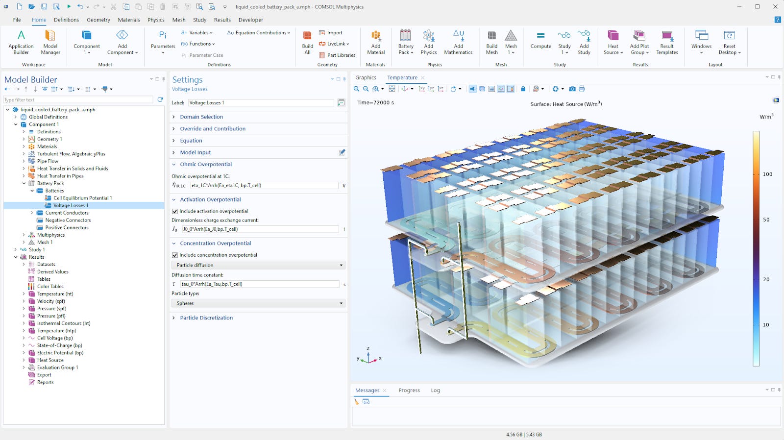This screenshot has height=440, width=784.
Task: Expand the Current Conductors tree node
Action: click(x=32, y=213)
